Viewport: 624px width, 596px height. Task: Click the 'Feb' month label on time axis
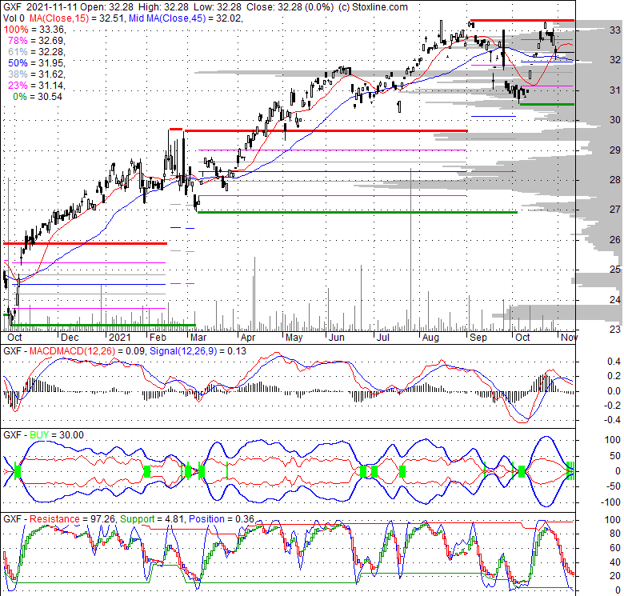[158, 338]
